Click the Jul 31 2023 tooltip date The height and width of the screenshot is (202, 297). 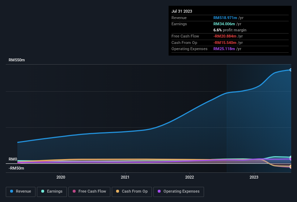182,11
